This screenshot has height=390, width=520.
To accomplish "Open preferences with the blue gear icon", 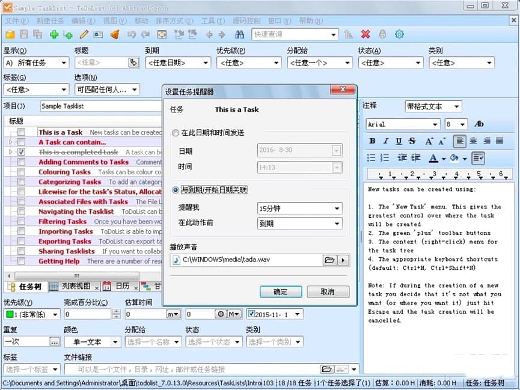I will [399, 34].
